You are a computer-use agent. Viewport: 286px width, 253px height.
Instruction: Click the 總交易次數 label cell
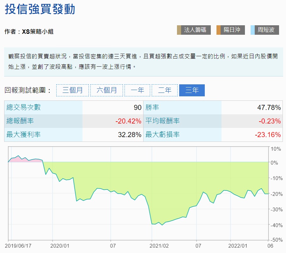click(24, 107)
